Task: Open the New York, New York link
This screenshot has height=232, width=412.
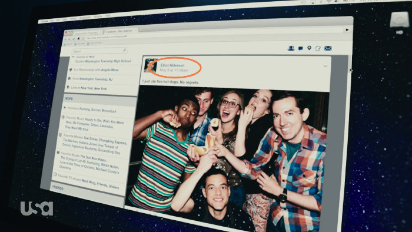Action: (94, 88)
